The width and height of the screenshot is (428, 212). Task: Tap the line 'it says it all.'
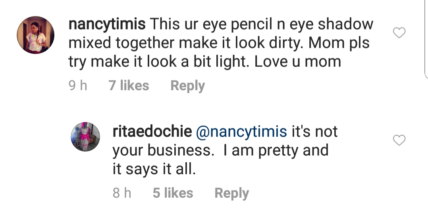(154, 169)
